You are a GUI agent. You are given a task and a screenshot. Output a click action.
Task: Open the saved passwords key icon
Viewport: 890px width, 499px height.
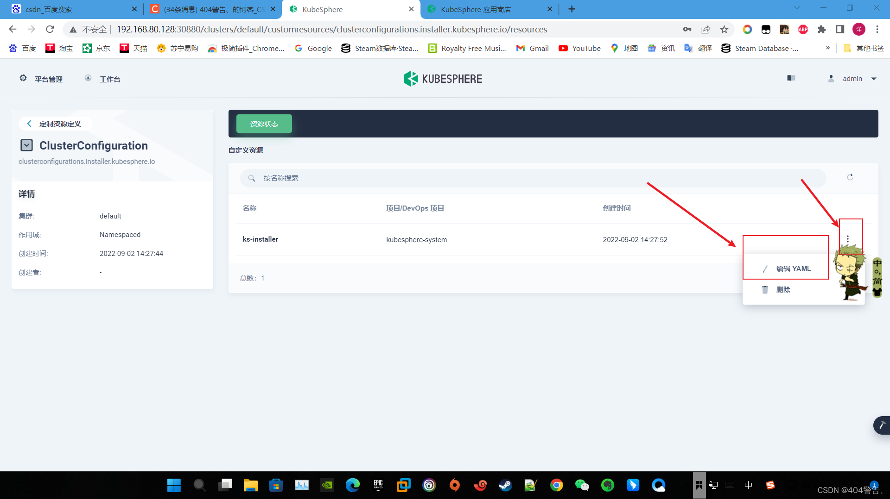tap(687, 30)
